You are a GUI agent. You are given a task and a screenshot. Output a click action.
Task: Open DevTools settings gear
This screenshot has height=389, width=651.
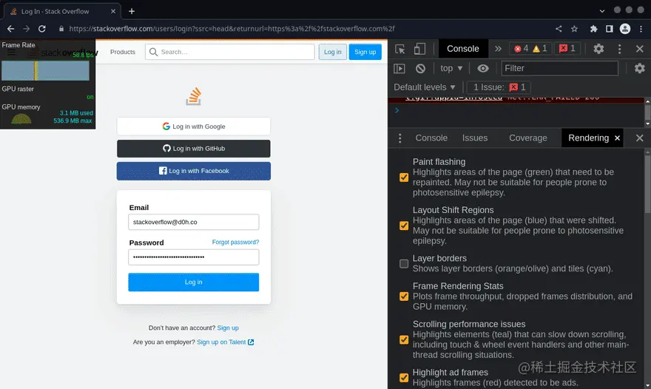pos(598,49)
